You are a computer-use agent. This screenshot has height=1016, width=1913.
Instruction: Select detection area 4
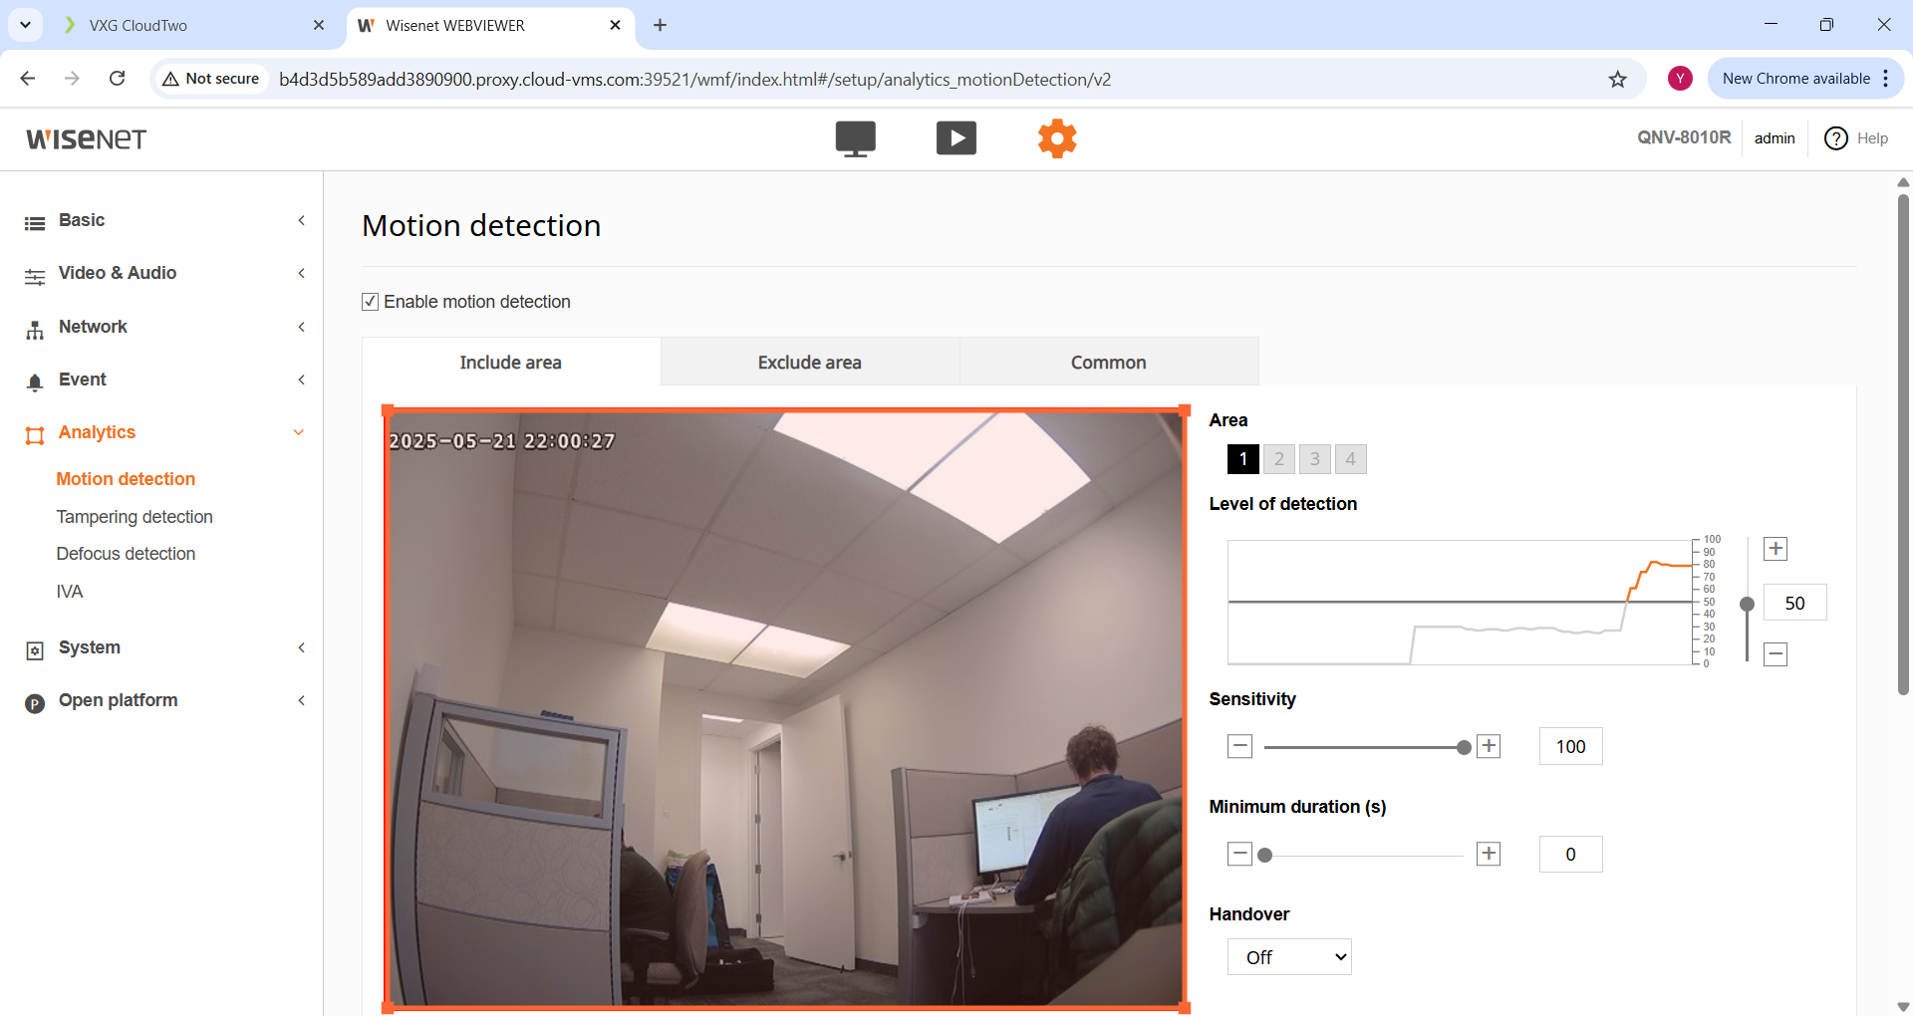pos(1350,459)
